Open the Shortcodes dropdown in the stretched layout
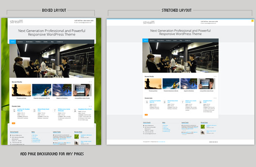256x167 pixels. click(160, 40)
